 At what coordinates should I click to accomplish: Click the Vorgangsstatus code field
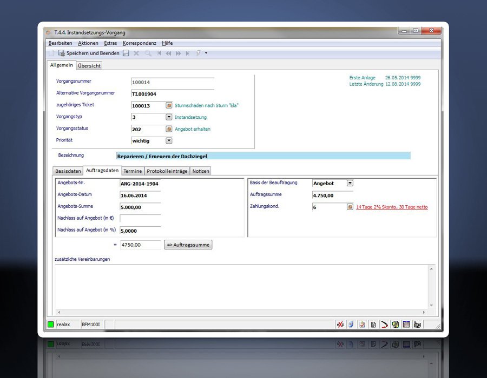pos(148,129)
